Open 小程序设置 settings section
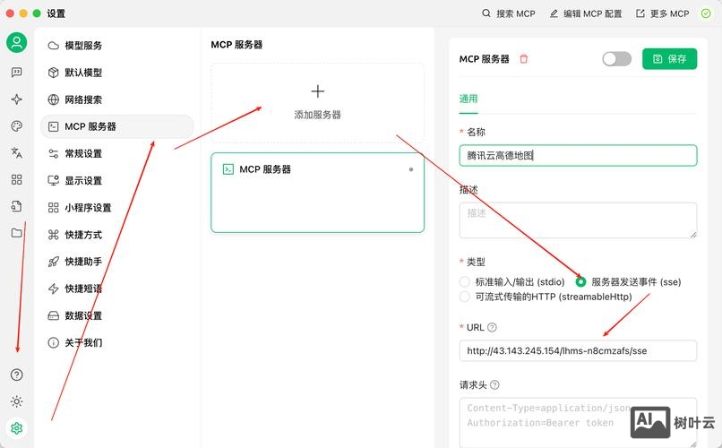The width and height of the screenshot is (722, 448). point(117,208)
